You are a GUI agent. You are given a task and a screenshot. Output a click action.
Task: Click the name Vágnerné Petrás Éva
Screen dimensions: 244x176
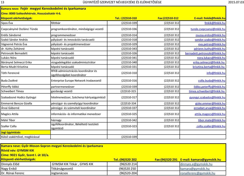tap(14, 44)
